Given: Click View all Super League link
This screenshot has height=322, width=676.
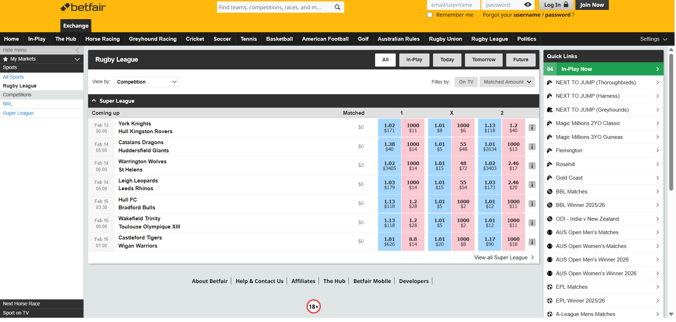Looking at the screenshot, I should 504,258.
